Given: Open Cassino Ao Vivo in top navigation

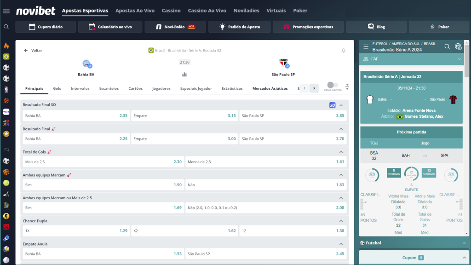Looking at the screenshot, I should pyautogui.click(x=207, y=11).
